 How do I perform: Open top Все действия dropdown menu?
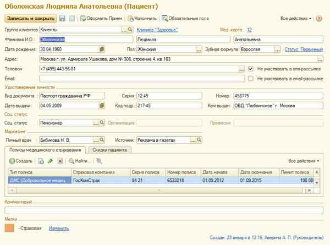[x=296, y=19]
